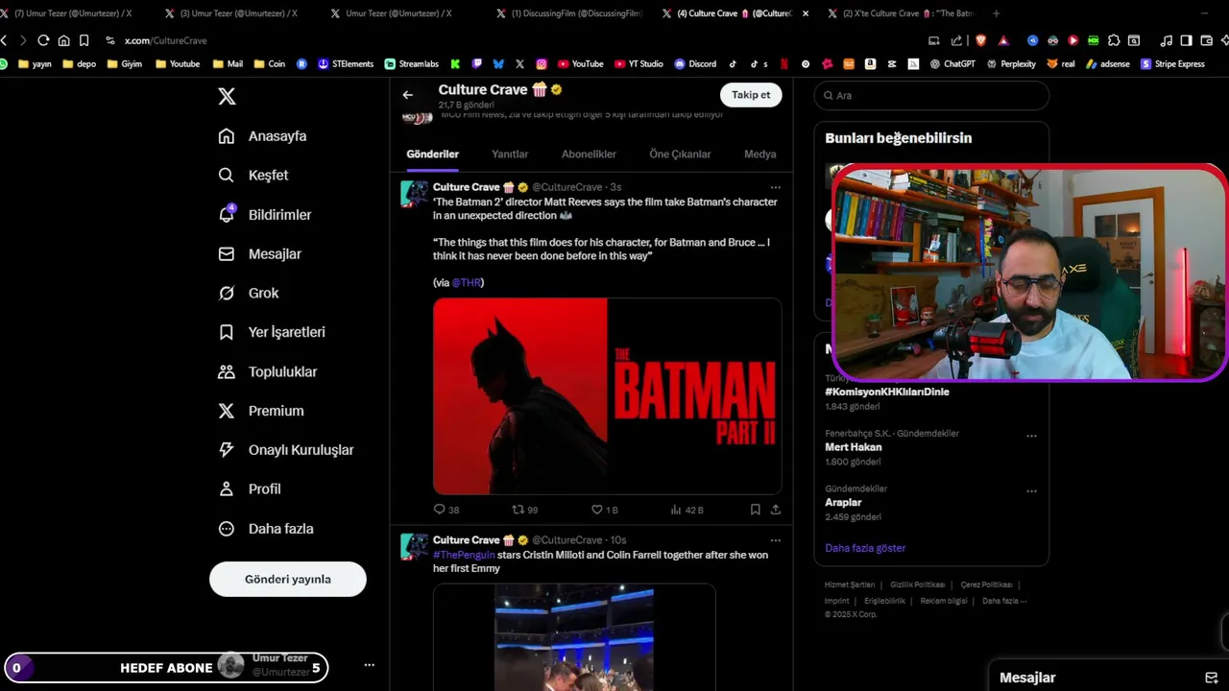Open account menu dots by Umur Tezer
1229x691 pixels.
click(x=369, y=665)
